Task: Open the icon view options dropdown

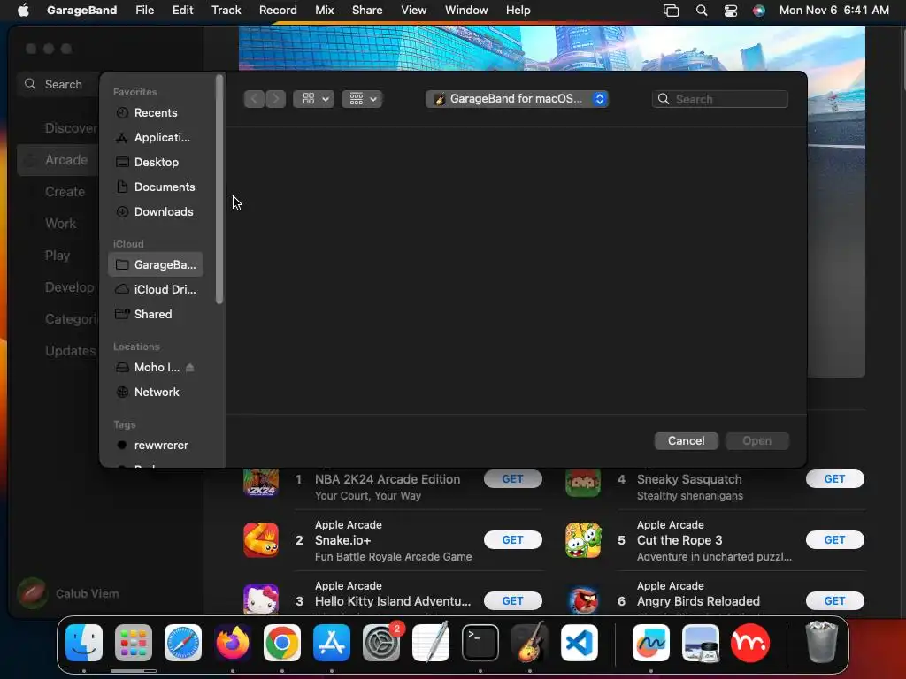Action: [x=314, y=99]
